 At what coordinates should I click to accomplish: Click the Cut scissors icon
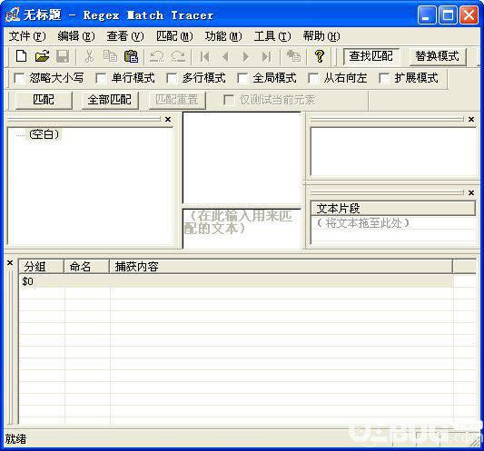click(x=89, y=56)
